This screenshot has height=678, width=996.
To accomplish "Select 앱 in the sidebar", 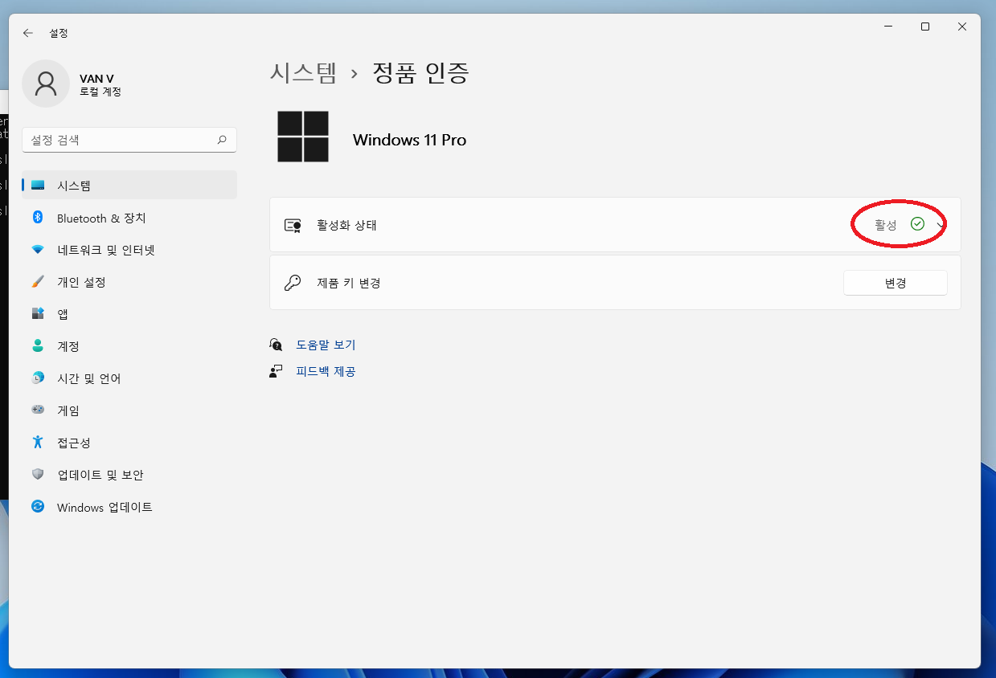I will [129, 314].
